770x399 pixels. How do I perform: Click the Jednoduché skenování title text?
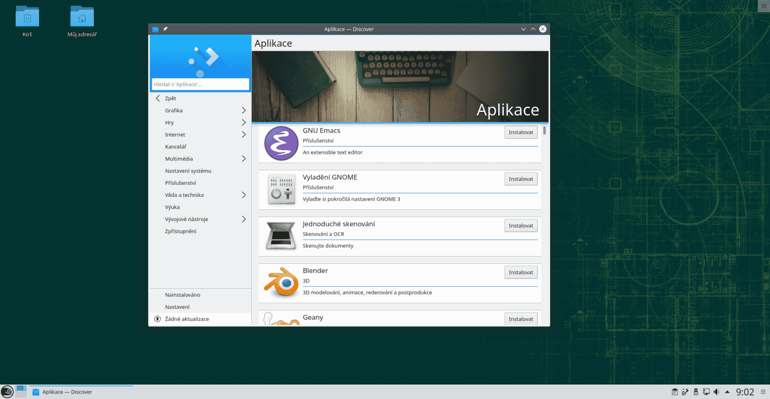(x=339, y=224)
